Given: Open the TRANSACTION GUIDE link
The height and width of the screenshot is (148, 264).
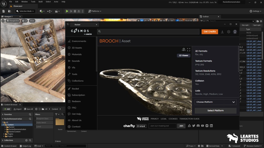Looking at the screenshot, I should point(189,119).
